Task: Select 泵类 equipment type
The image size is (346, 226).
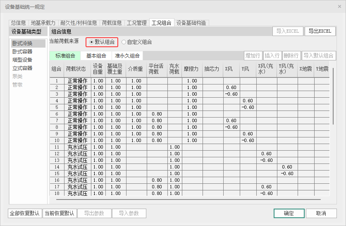Action: (28, 77)
